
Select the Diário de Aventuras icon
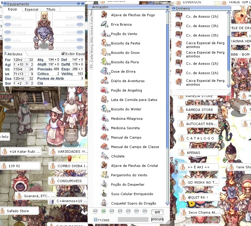point(104,80)
